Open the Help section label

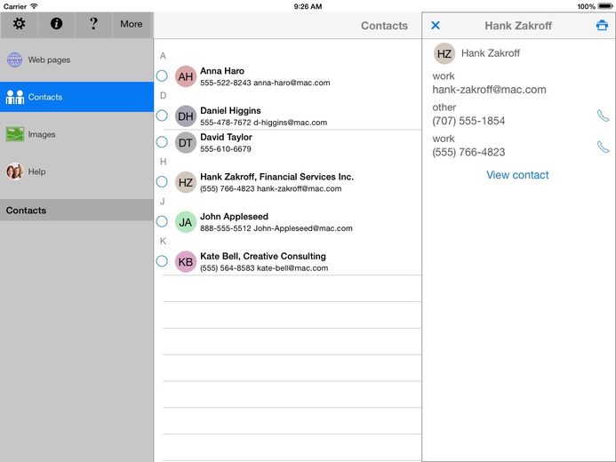[37, 171]
